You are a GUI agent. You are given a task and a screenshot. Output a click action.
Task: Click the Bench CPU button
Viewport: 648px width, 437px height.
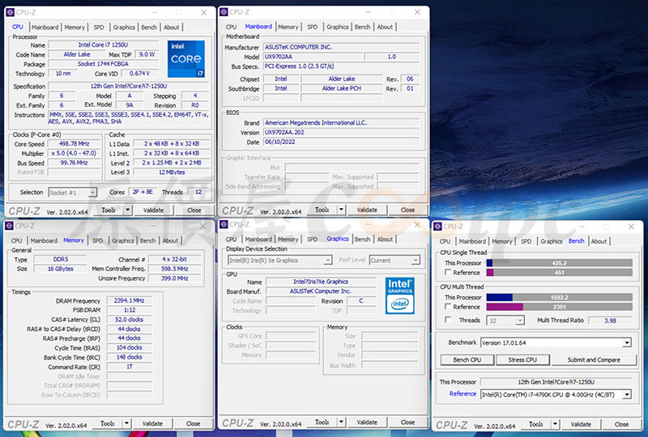tap(467, 360)
